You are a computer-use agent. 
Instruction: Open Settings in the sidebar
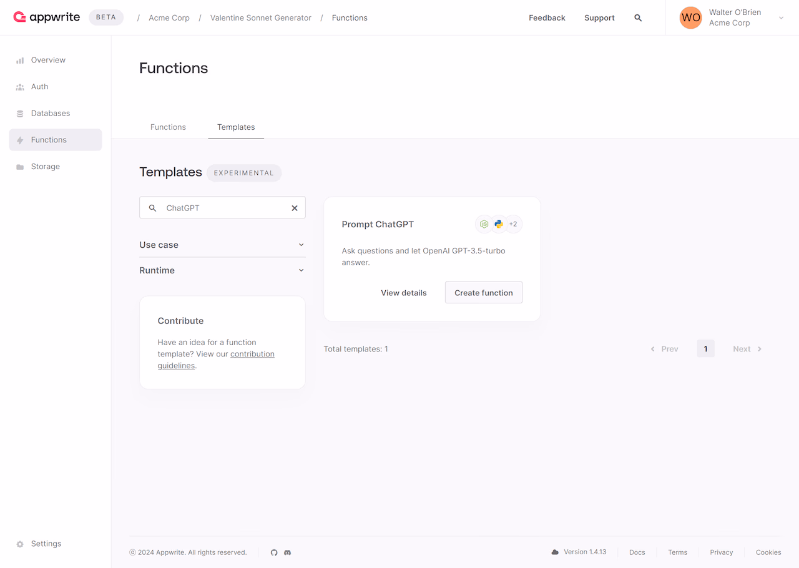[x=56, y=544]
